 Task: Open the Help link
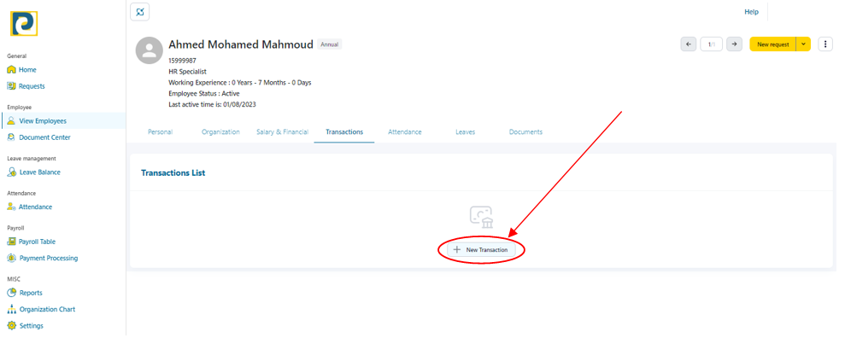[751, 12]
